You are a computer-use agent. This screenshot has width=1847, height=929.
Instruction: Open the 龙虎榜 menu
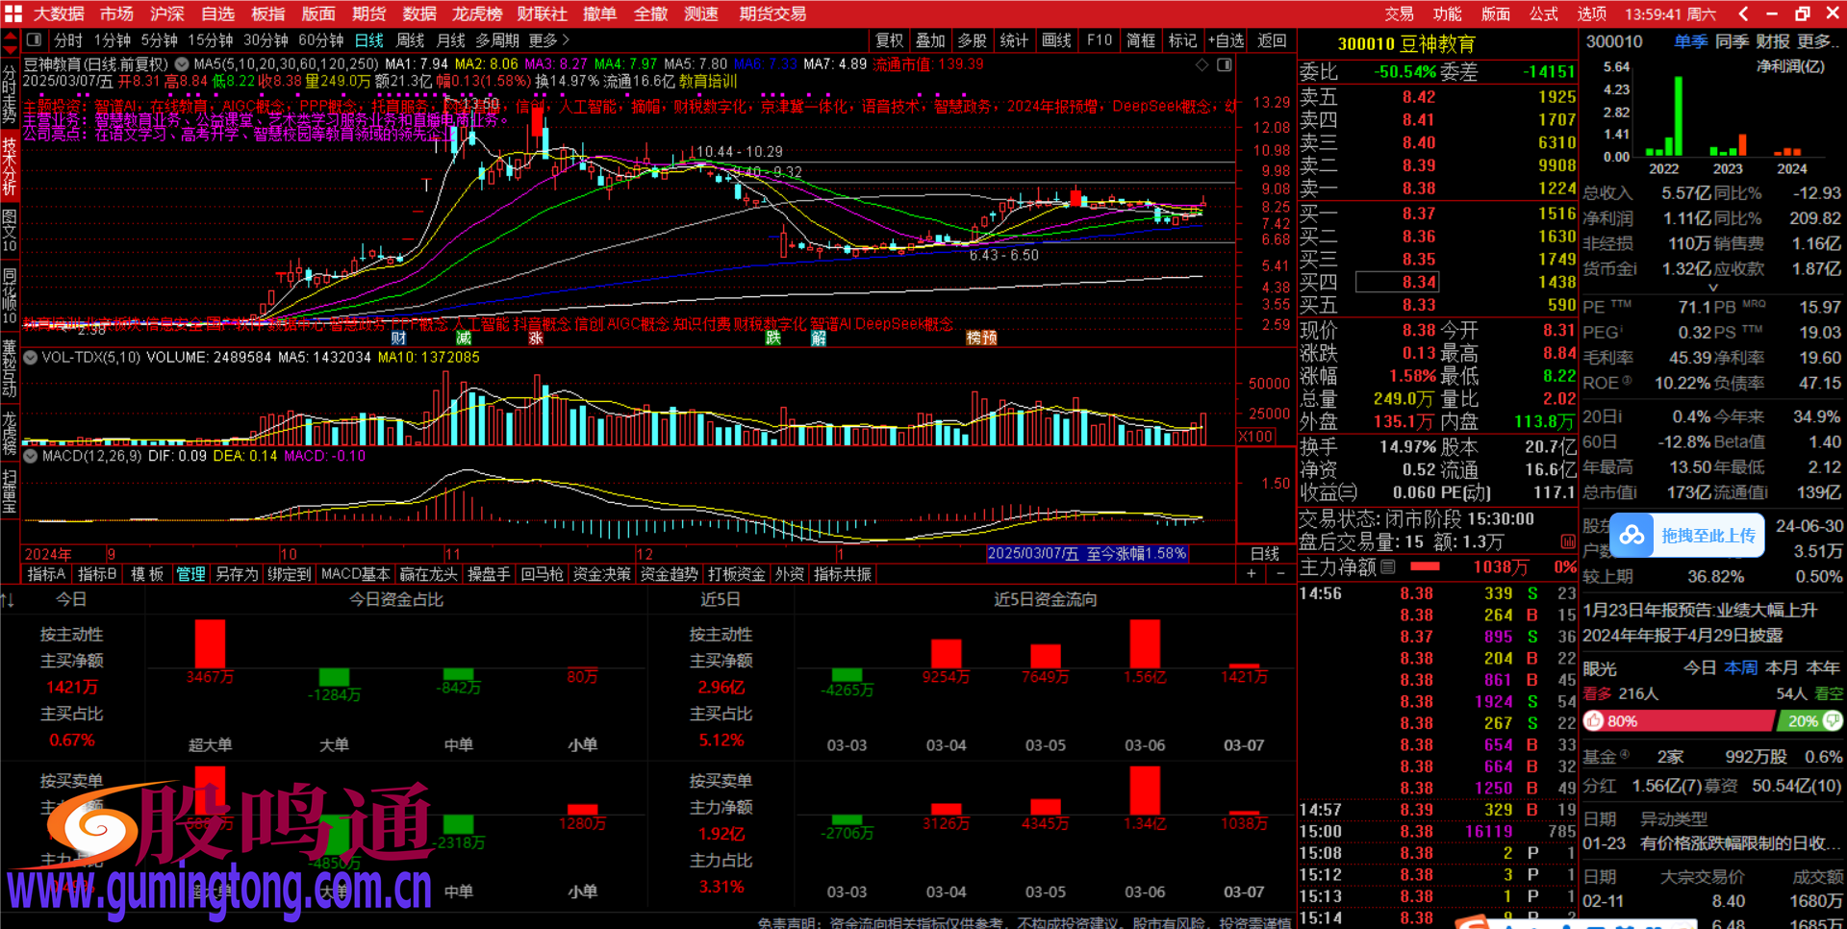[476, 13]
